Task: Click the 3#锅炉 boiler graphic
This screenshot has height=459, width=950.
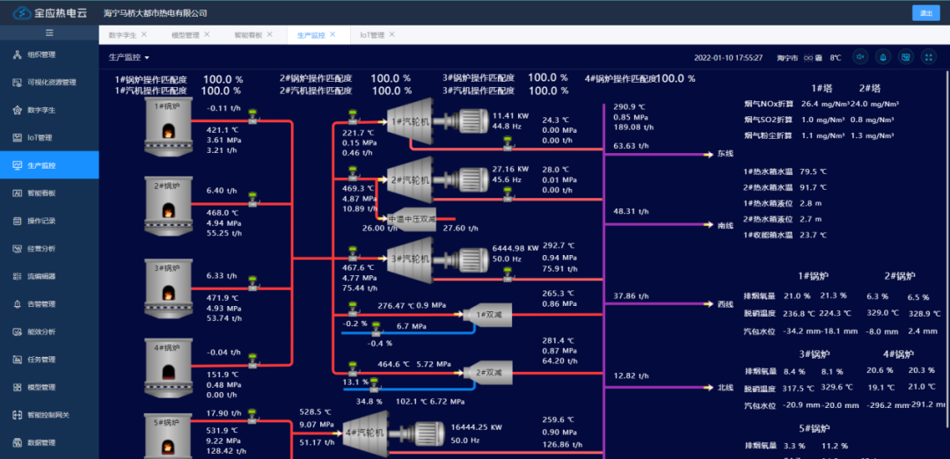Action: coord(168,287)
